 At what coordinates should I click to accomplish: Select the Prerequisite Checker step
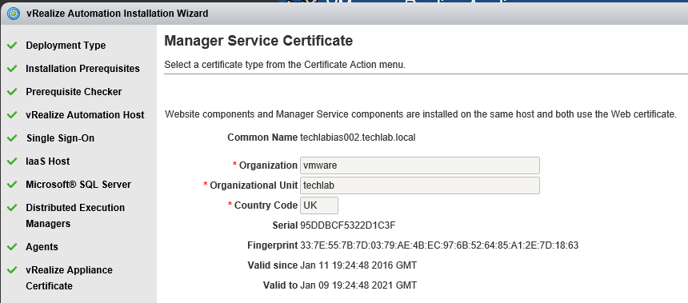[74, 92]
